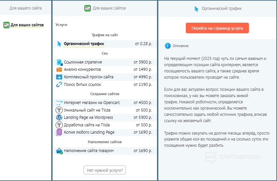Click the Органический трафик panel header
Viewport: 277px width, 181px height.
(218, 9)
